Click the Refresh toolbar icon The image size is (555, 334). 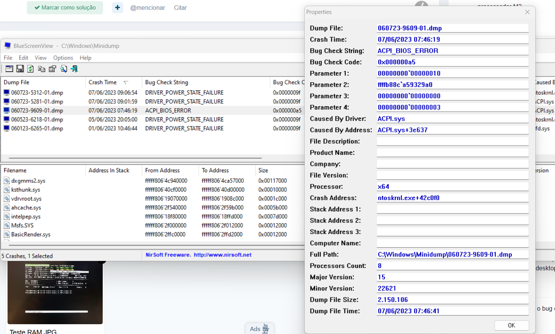coord(31,69)
